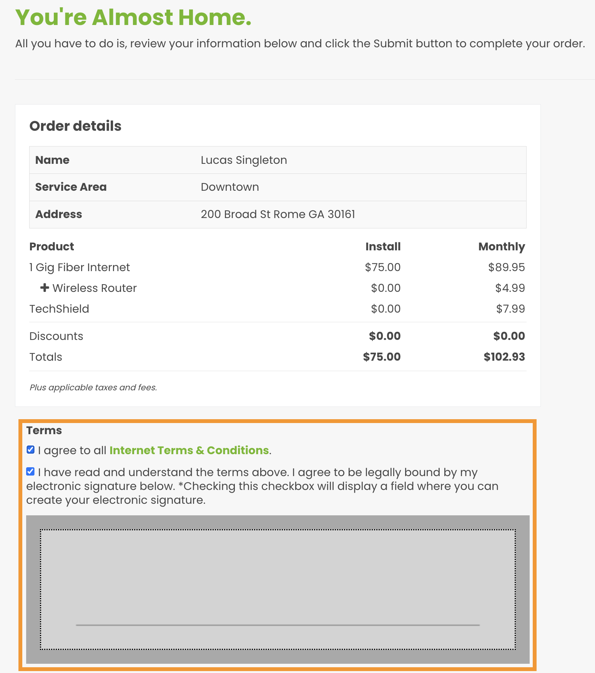Viewport: 595px width, 673px height.
Task: Click the "Plus applicable taxes and fees" note
Action: tap(93, 387)
